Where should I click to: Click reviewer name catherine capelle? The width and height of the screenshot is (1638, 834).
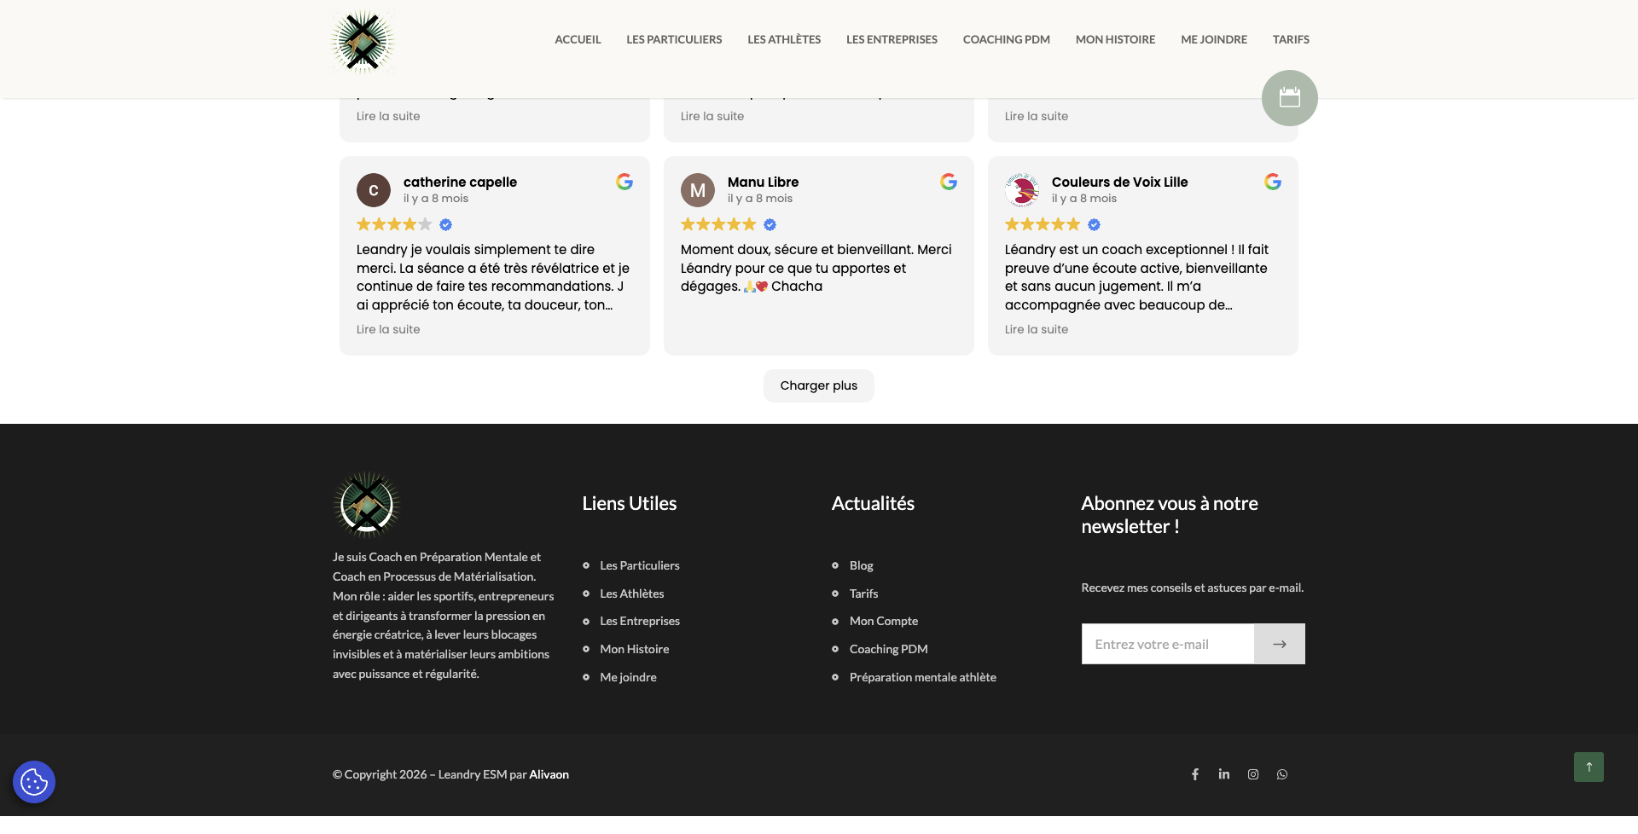(460, 182)
